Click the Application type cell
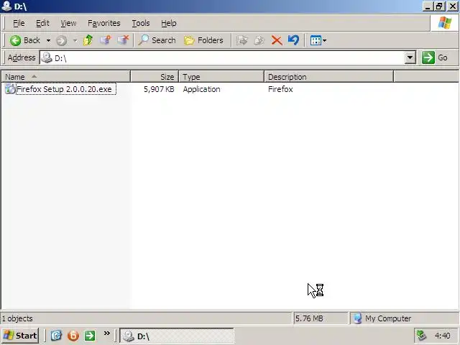The width and height of the screenshot is (460, 345). (201, 89)
